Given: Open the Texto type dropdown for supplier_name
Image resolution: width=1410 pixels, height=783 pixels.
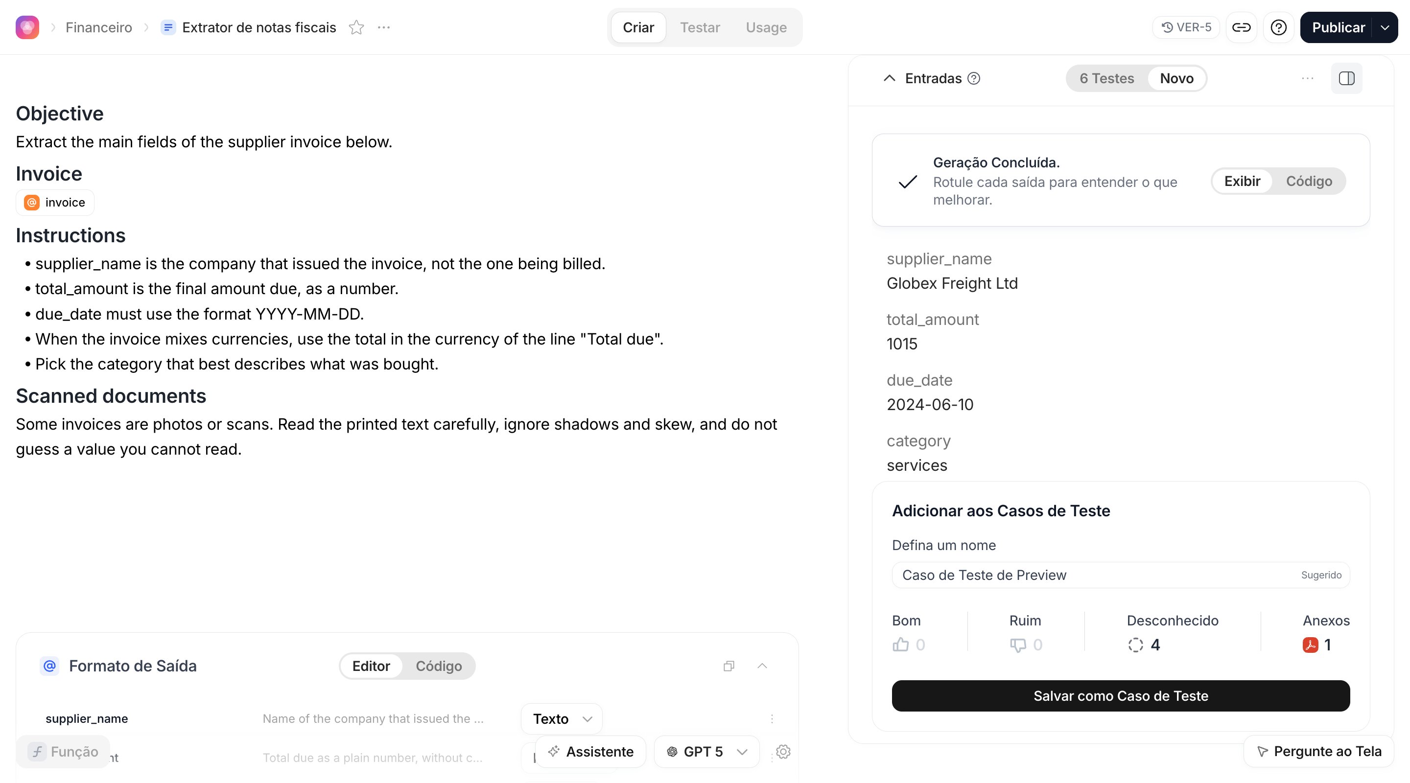Looking at the screenshot, I should coord(562,718).
